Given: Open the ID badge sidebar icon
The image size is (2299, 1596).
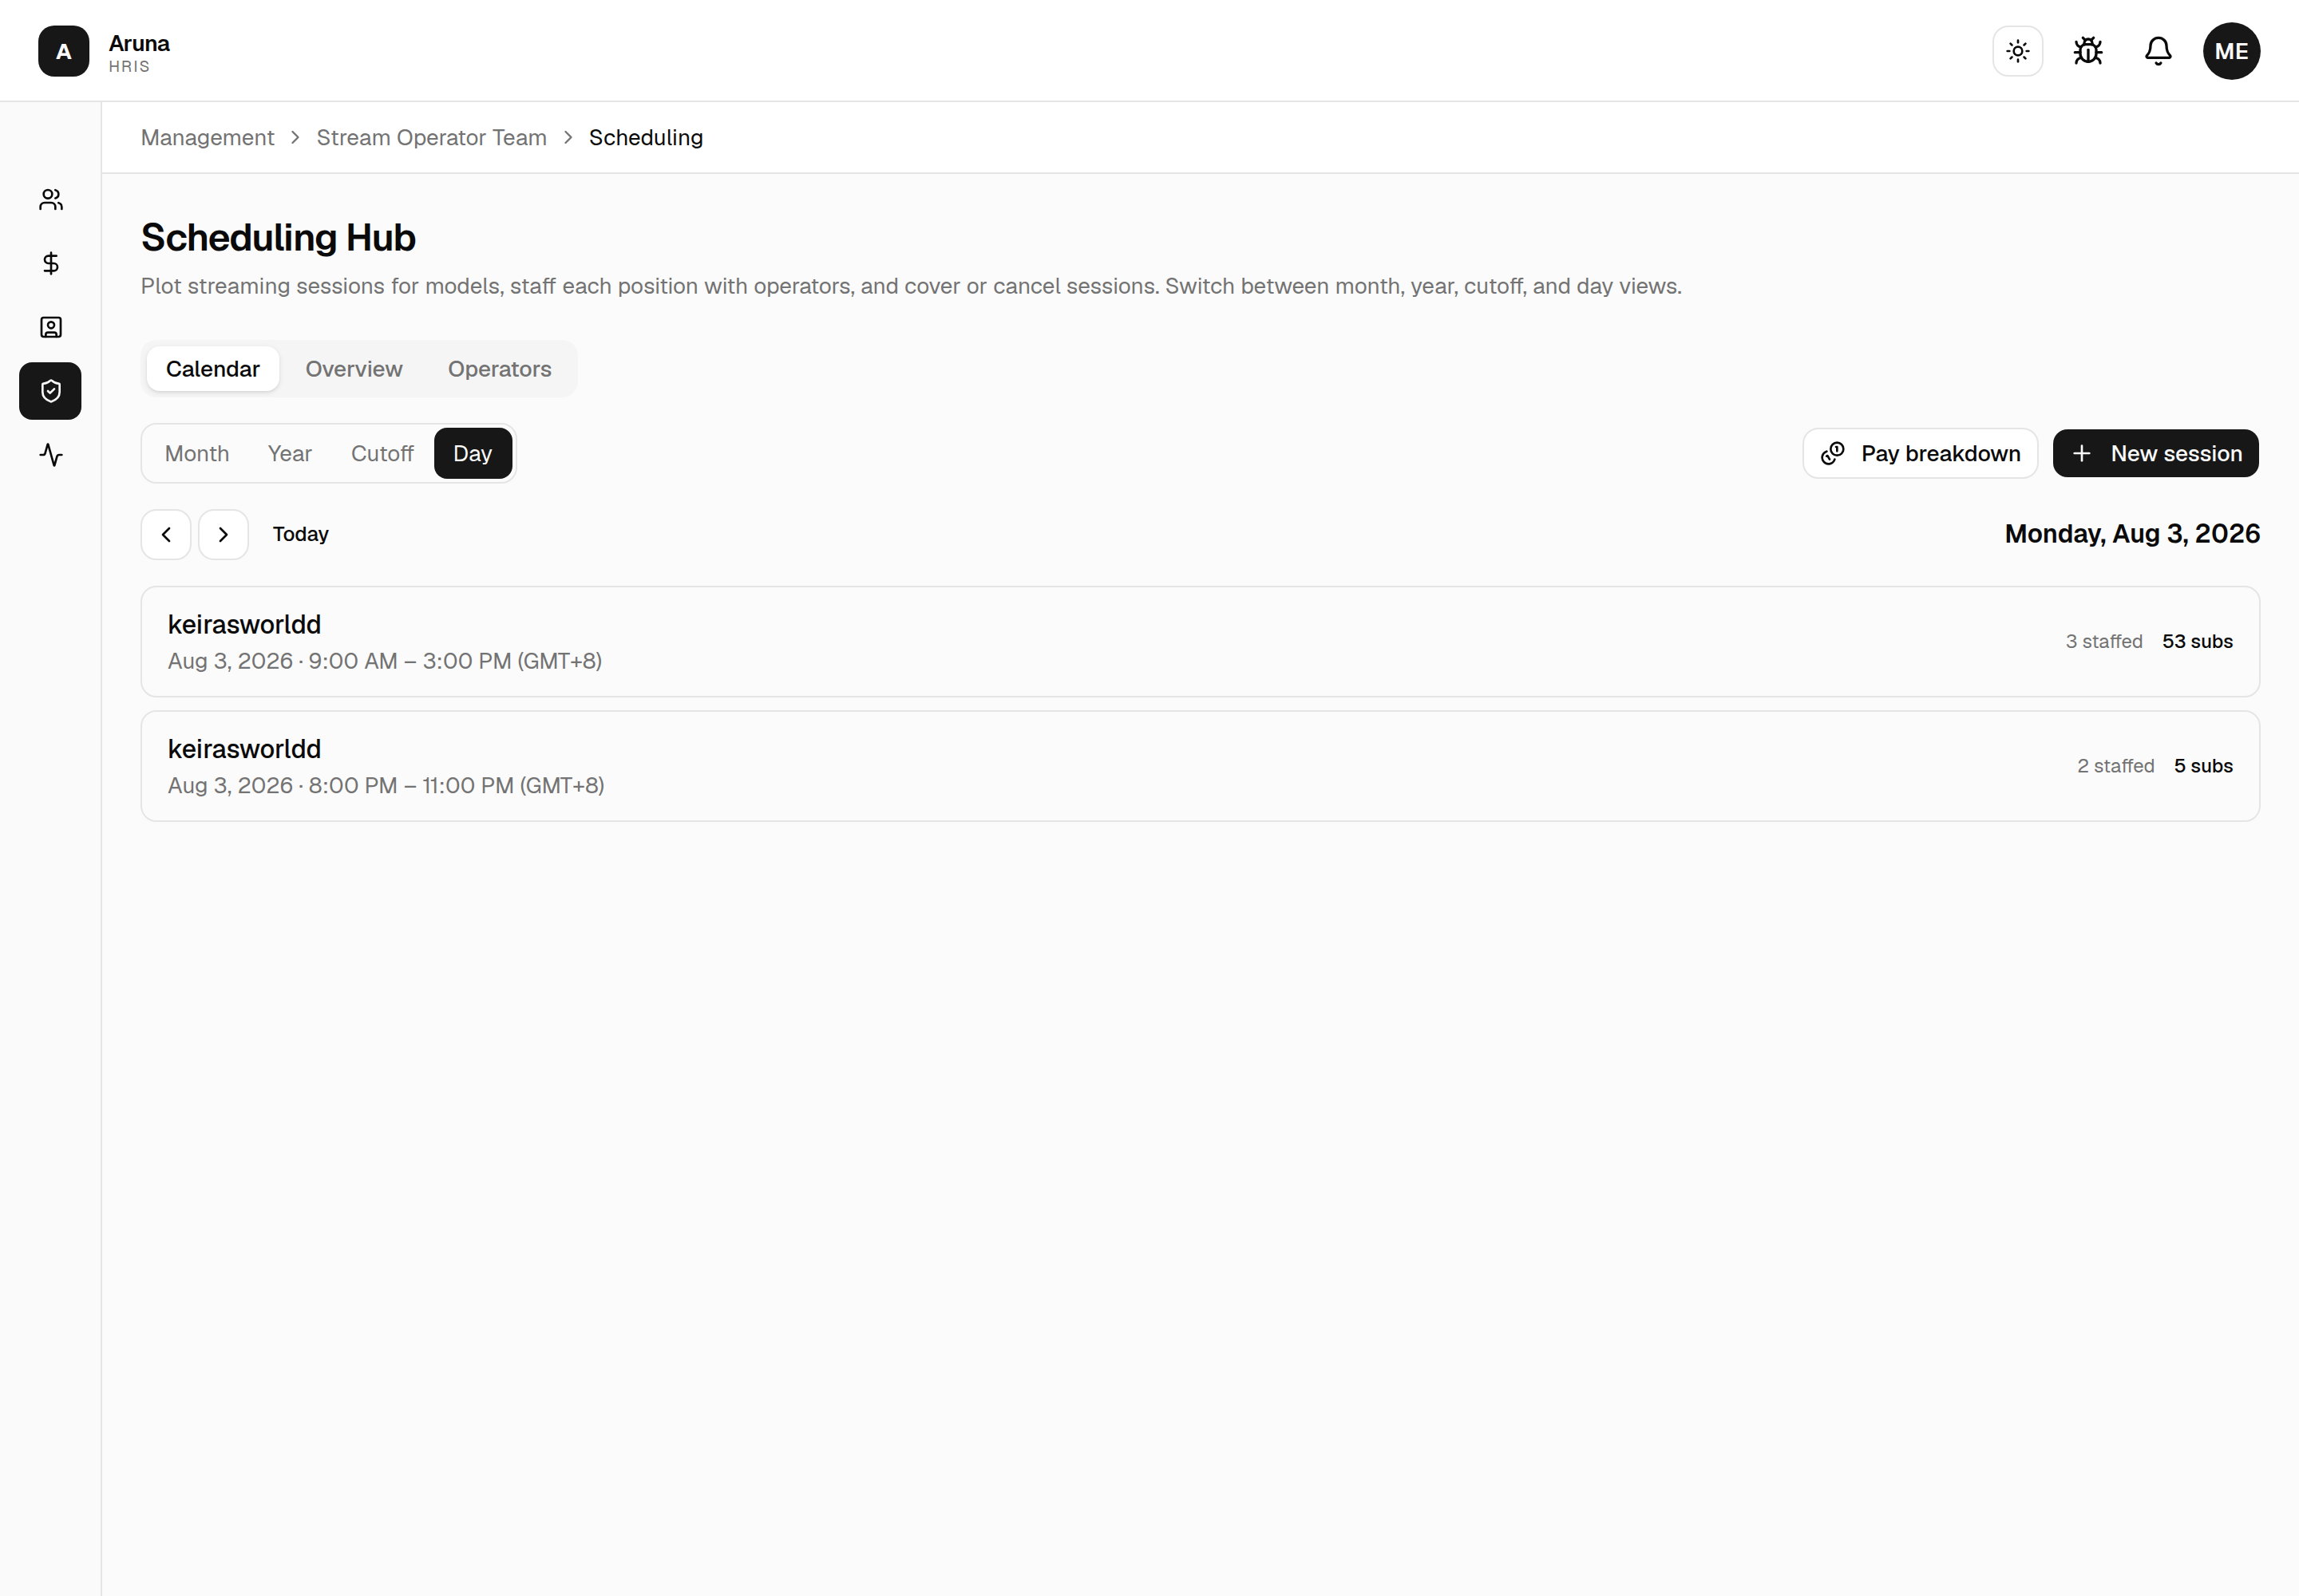Looking at the screenshot, I should pos(51,327).
